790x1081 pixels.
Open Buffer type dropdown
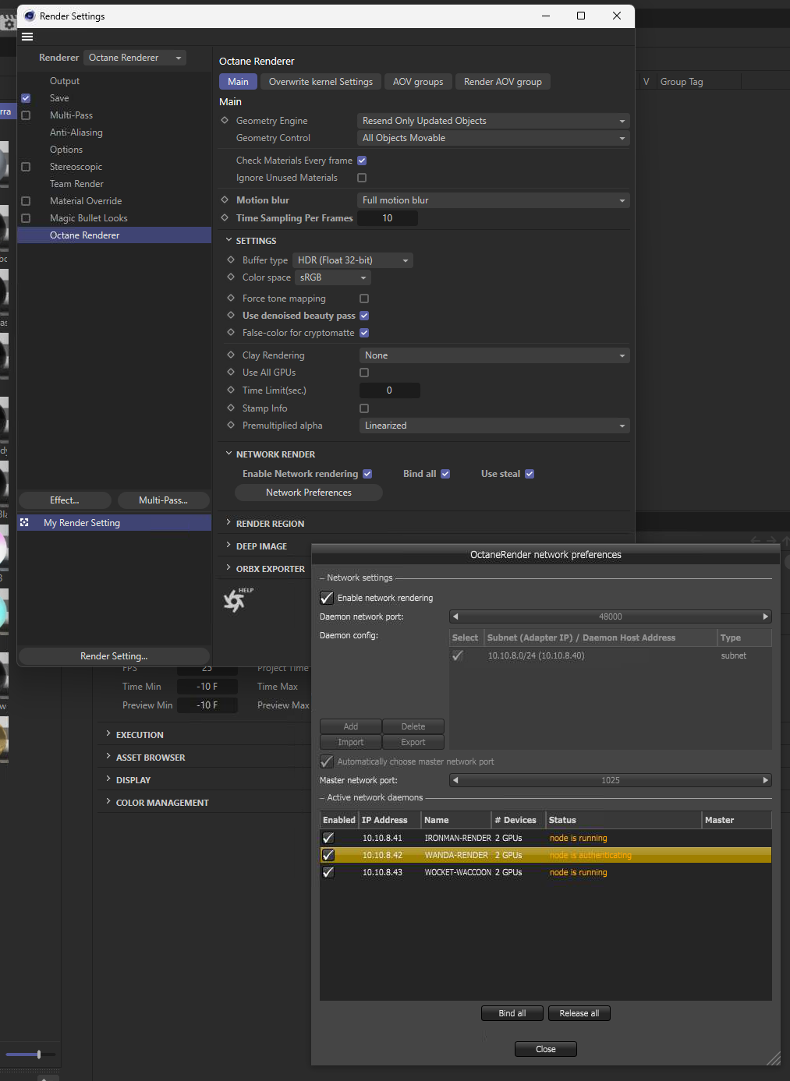(353, 260)
